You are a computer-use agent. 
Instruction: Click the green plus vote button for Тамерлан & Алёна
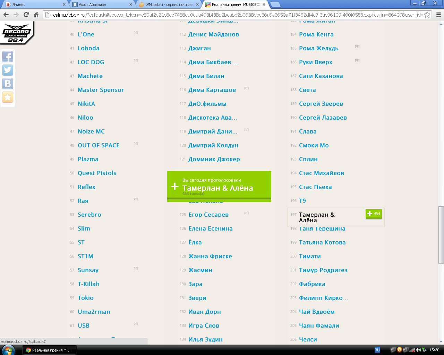pos(374,214)
